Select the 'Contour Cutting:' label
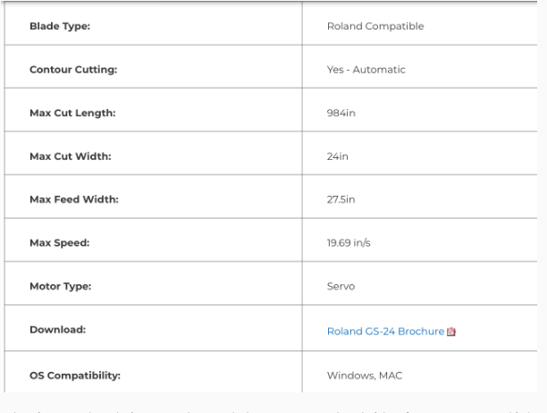Image resolution: width=547 pixels, height=413 pixels. [73, 70]
